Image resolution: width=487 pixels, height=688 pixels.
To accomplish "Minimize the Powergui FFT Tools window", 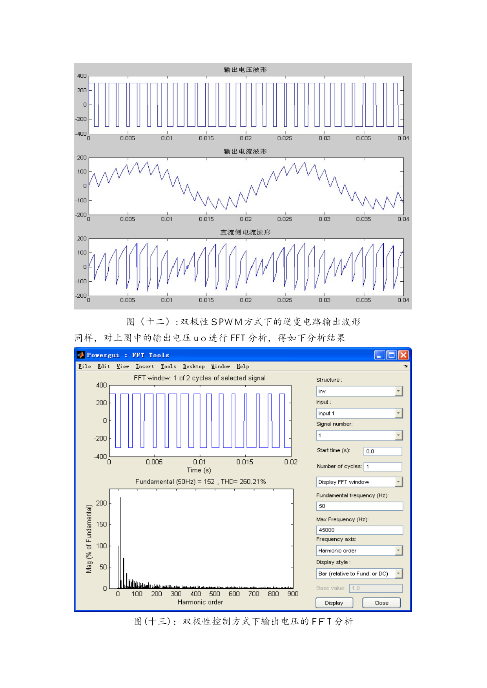I will (x=379, y=355).
